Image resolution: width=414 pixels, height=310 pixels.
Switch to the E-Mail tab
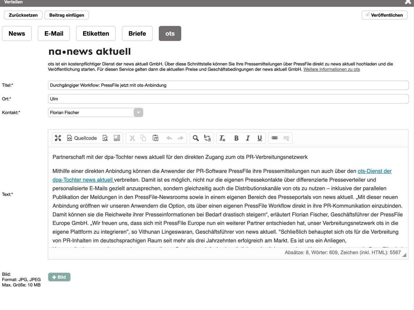tap(54, 33)
